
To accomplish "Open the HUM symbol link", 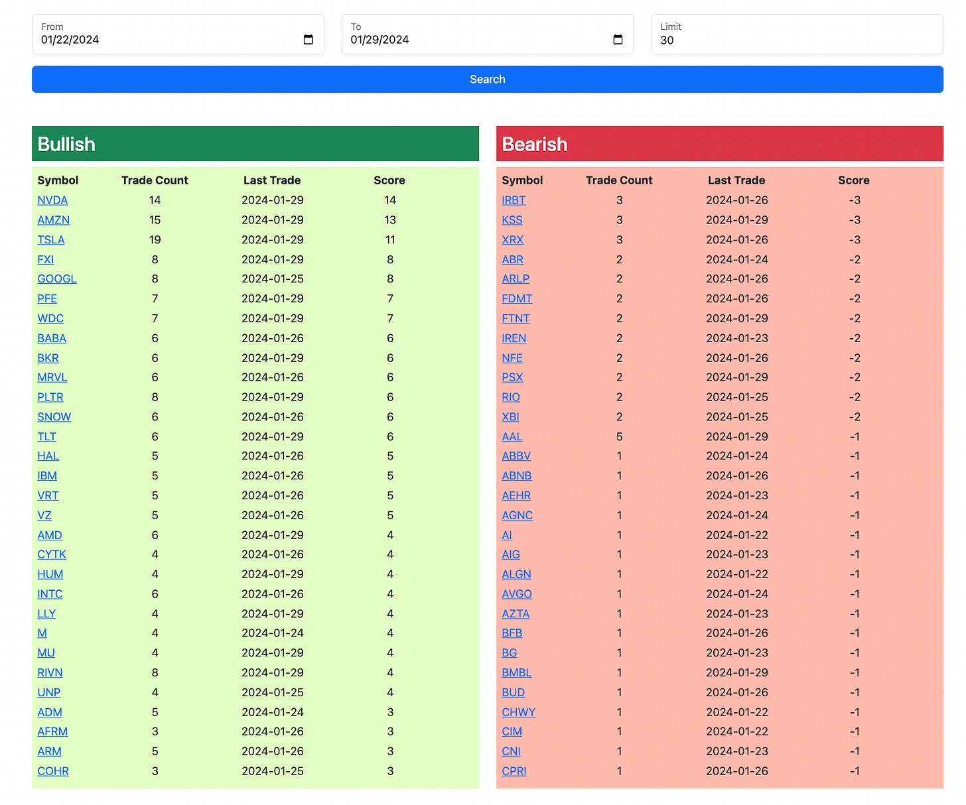I will tap(50, 574).
